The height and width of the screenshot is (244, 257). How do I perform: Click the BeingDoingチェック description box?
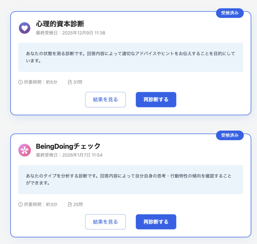pyautogui.click(x=131, y=180)
